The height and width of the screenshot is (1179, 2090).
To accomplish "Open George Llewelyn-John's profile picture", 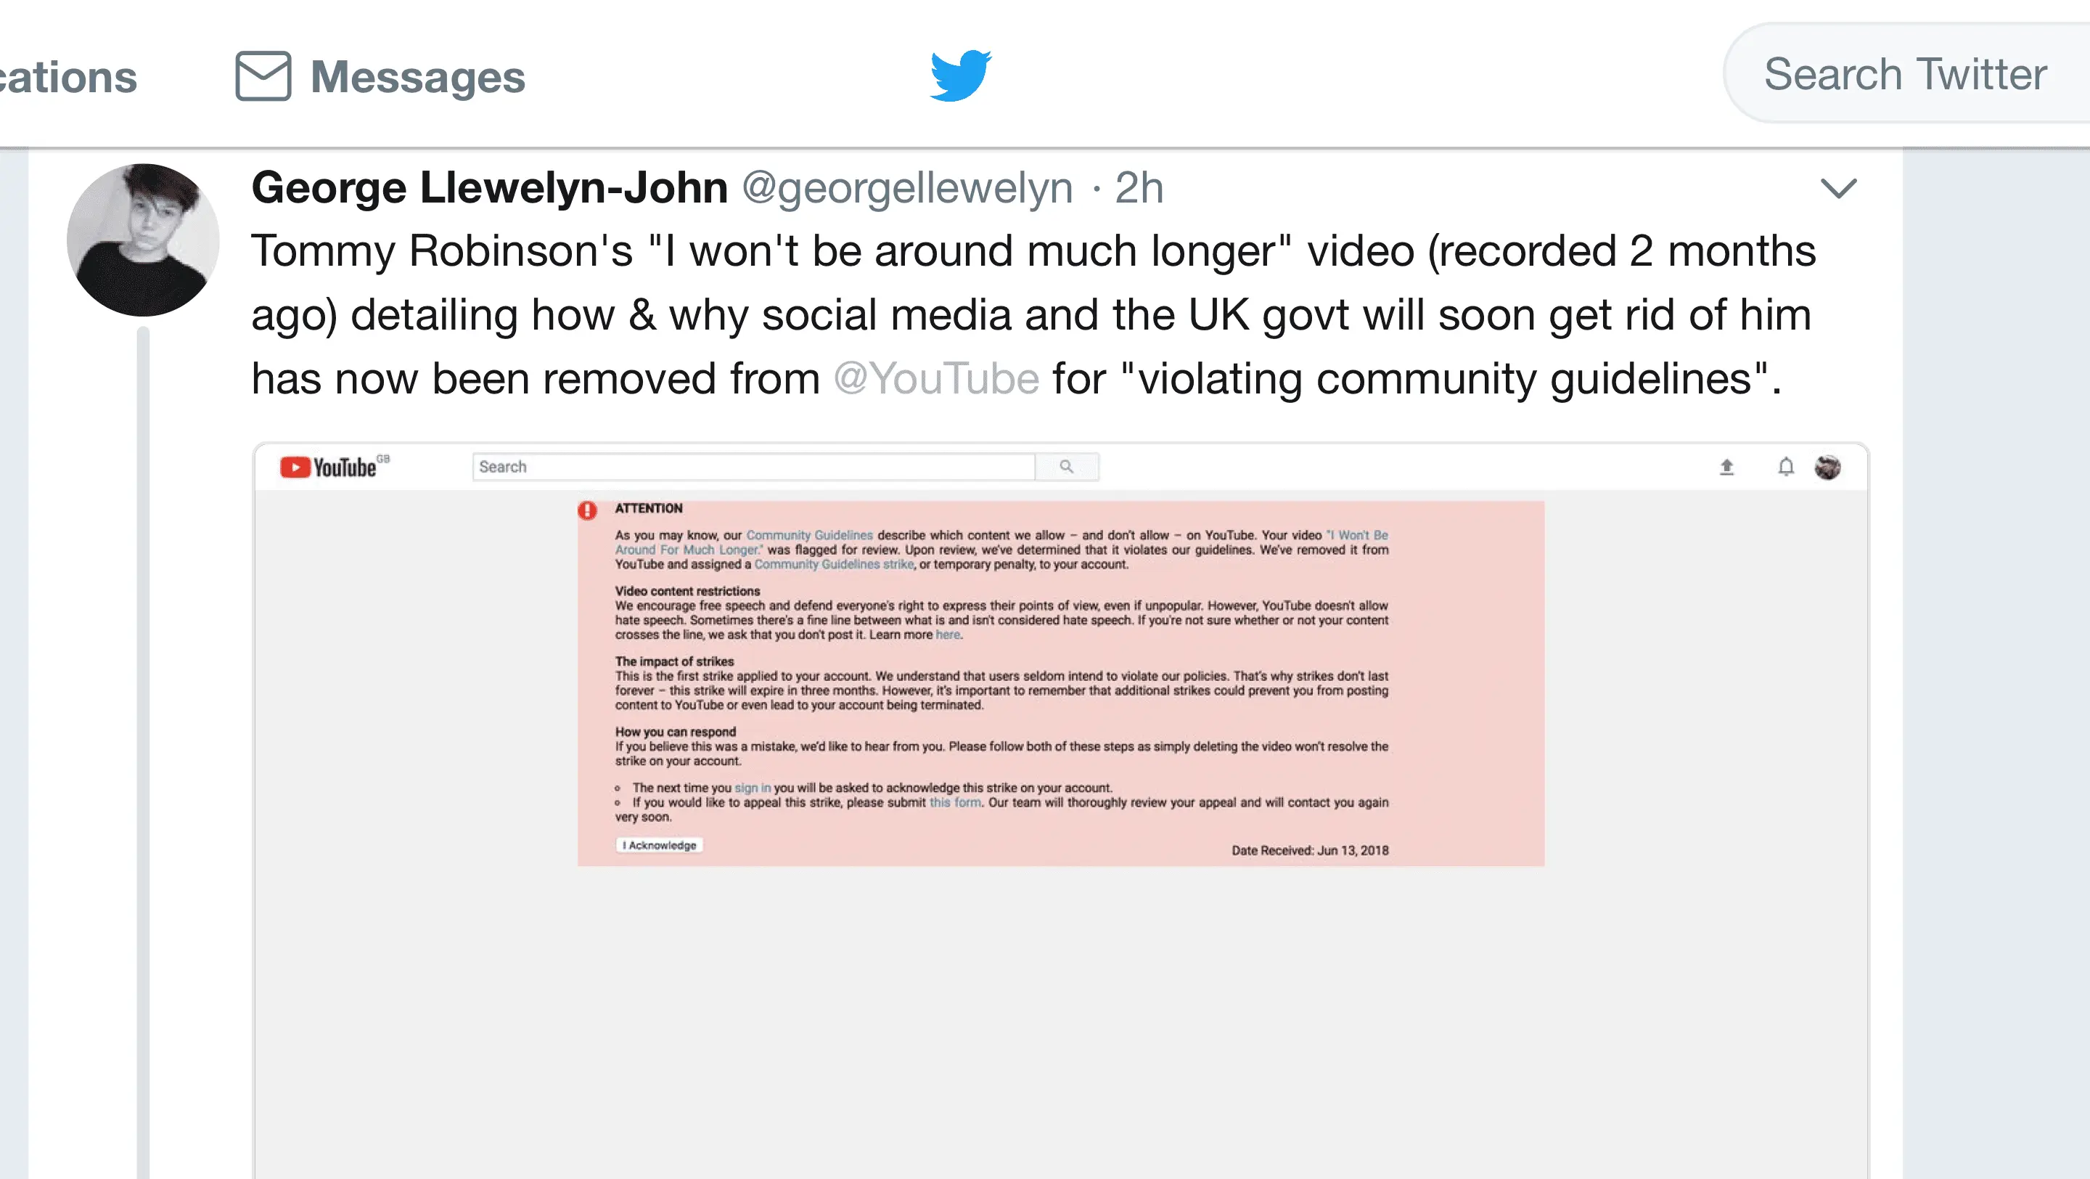I will pyautogui.click(x=143, y=240).
